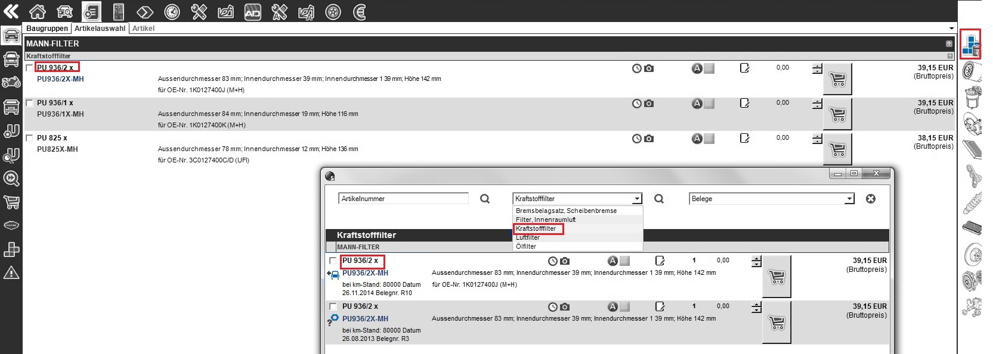Viewport: 993px width, 354px height.
Task: Click the warning triangle icon in left sidebar
Action: [x=11, y=272]
